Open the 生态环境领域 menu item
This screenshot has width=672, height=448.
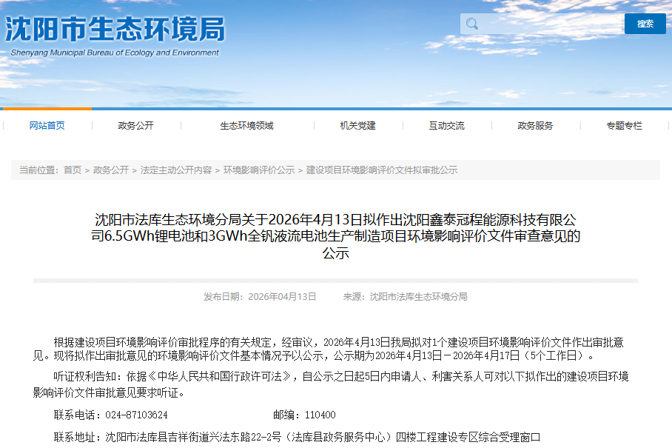[248, 125]
